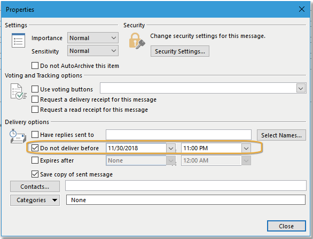The width and height of the screenshot is (313, 239).
Task: Check Use voting buttons
Action: point(35,89)
